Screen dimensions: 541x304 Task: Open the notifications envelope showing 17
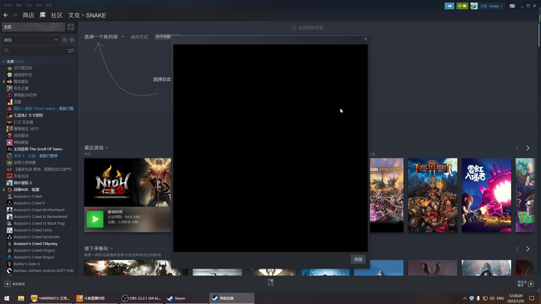(462, 6)
